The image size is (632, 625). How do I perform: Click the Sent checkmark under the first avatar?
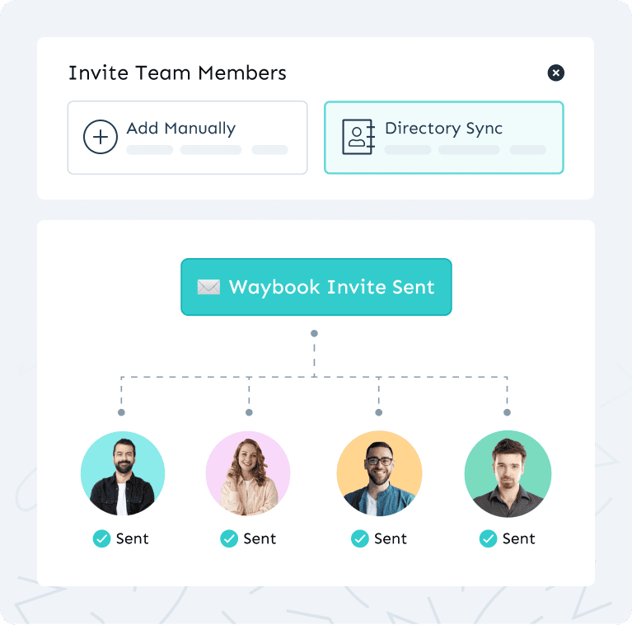(101, 538)
